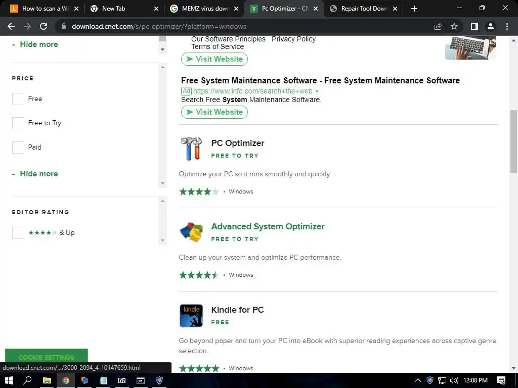Screen dimensions: 518x388
Task: Click the Chrome taskbar icon
Action: tap(66, 380)
